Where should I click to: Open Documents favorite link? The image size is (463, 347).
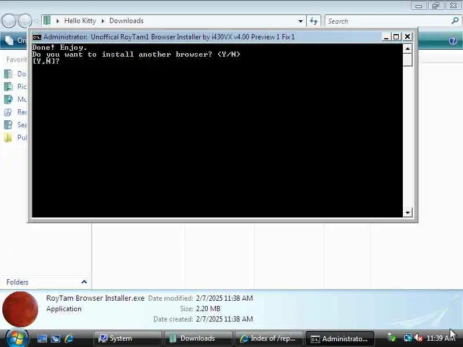point(15,74)
